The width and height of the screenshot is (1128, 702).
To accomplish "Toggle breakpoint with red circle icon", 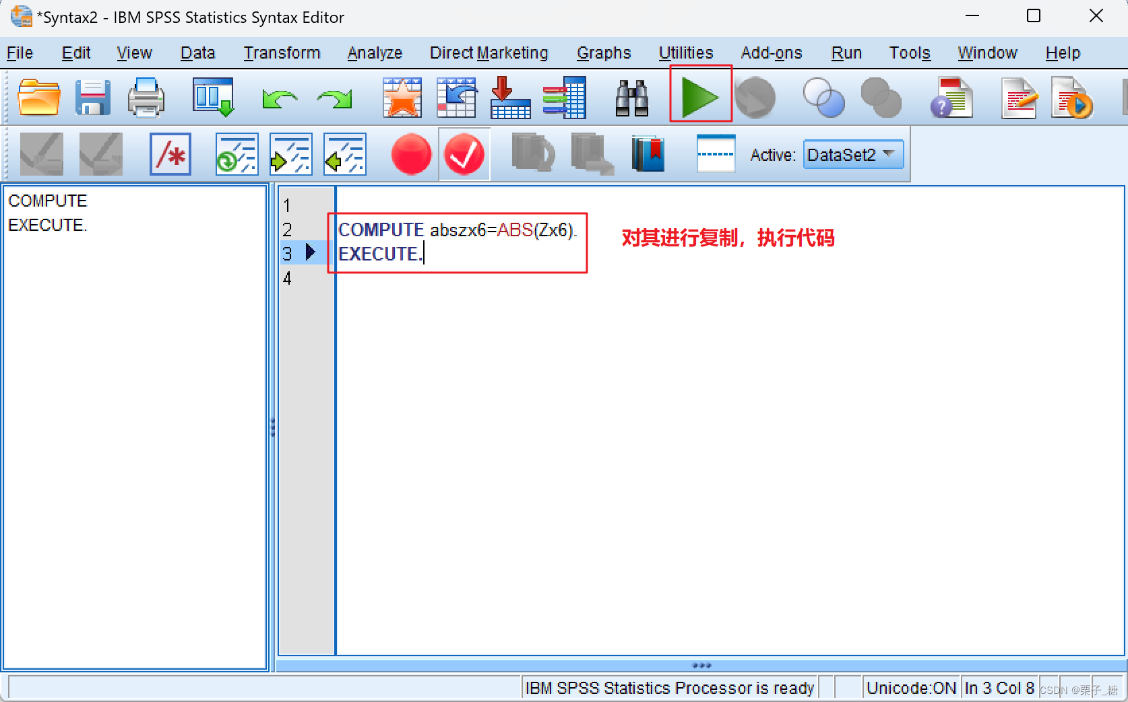I will tap(411, 154).
